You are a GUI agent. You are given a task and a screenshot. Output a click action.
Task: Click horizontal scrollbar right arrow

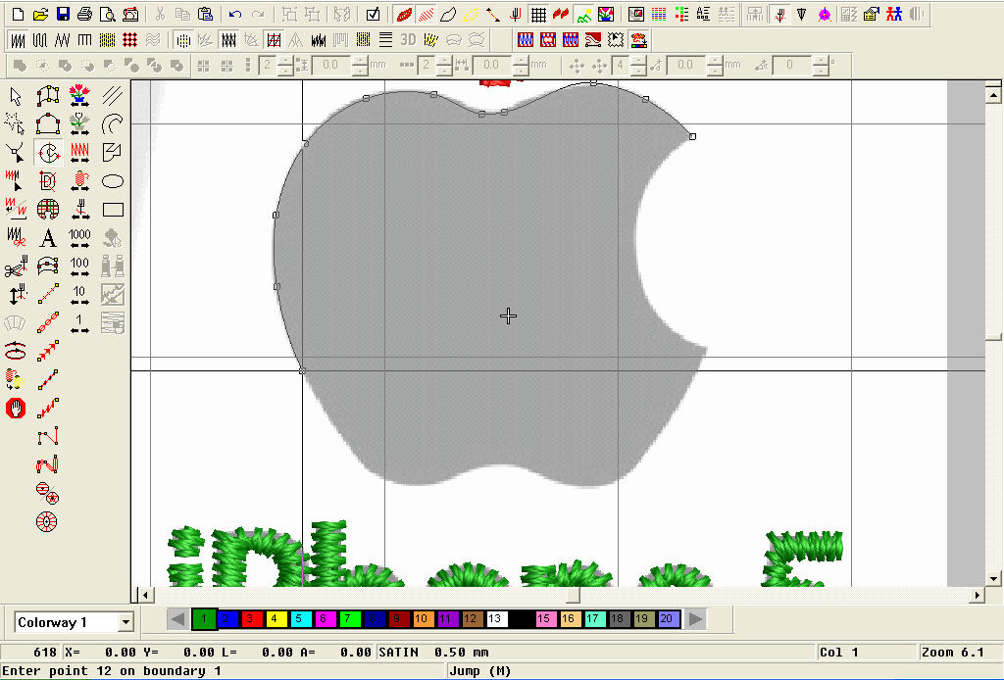pyautogui.click(x=978, y=595)
